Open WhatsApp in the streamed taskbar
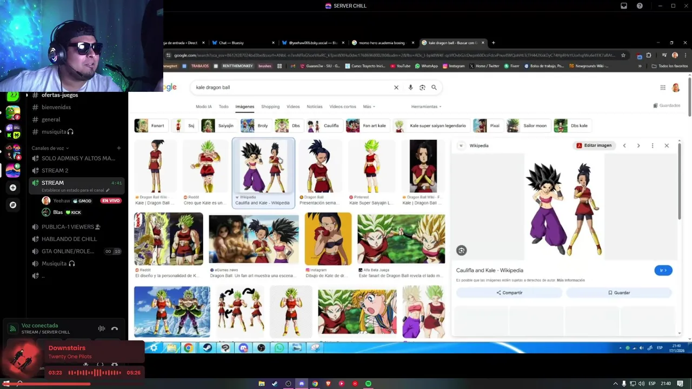 279,348
